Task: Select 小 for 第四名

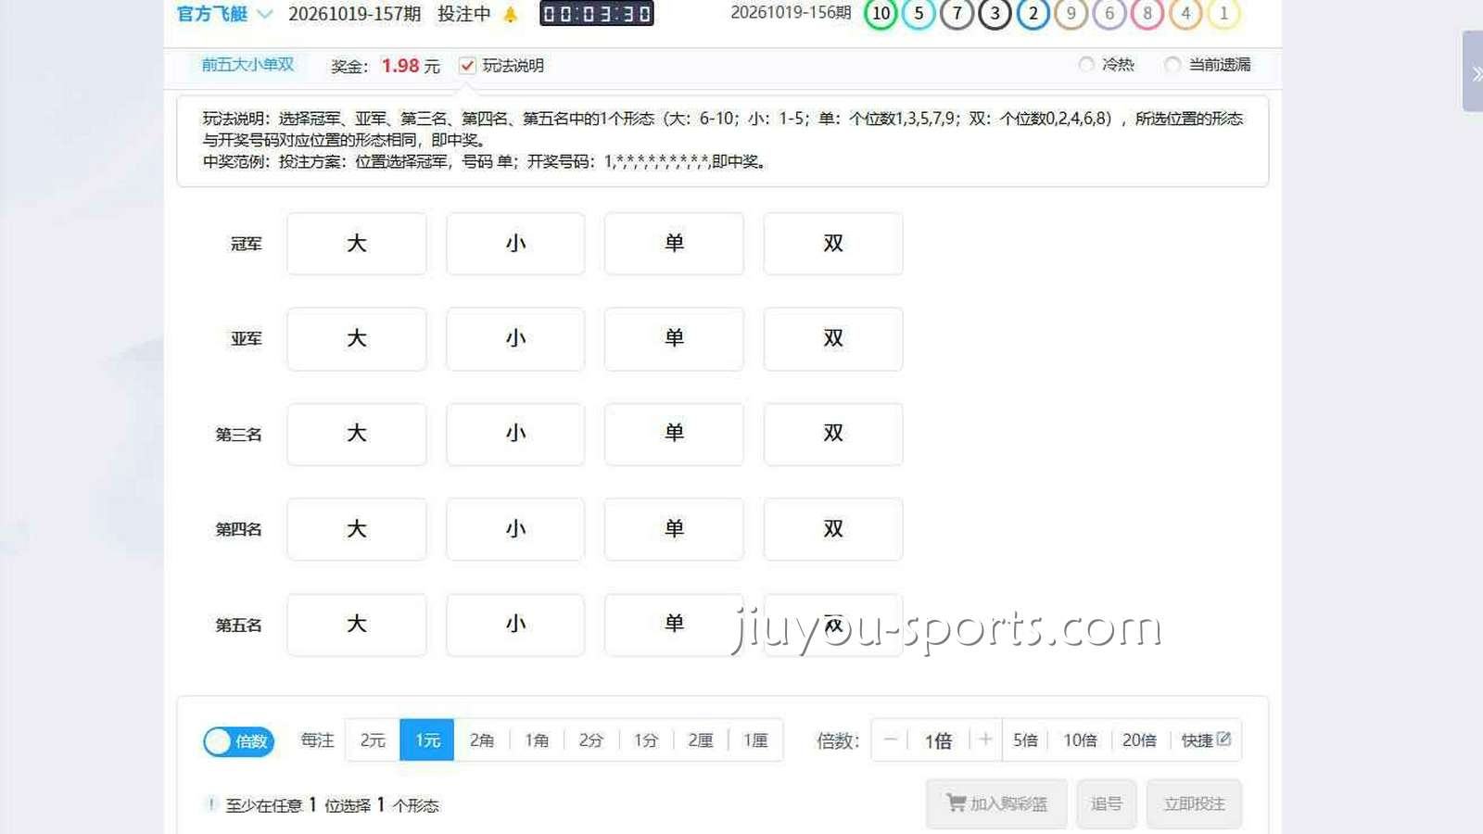Action: pyautogui.click(x=515, y=529)
